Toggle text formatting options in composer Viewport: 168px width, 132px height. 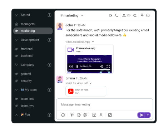click(x=72, y=115)
